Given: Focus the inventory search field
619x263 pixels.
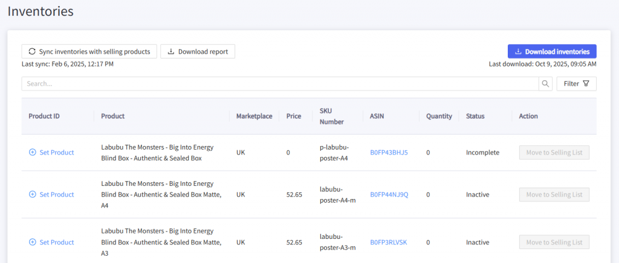Looking at the screenshot, I should tap(279, 84).
